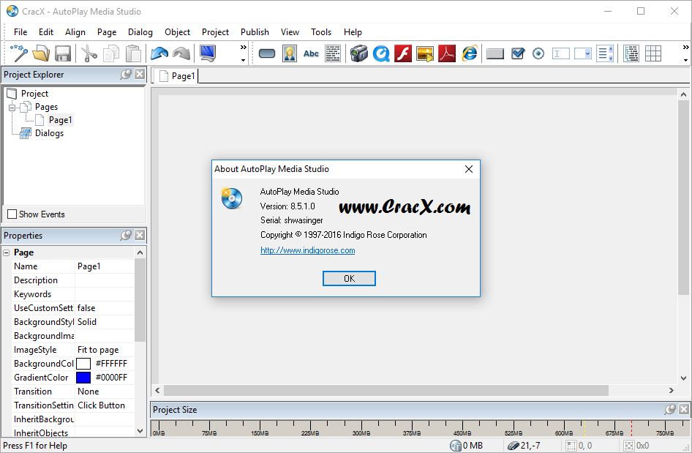Select the Transition property value None
Image resolution: width=692 pixels, height=453 pixels.
click(x=89, y=392)
